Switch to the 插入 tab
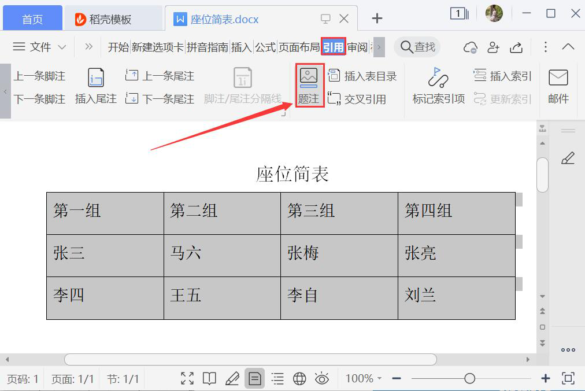Screen dimensions: 585x391 pyautogui.click(x=242, y=47)
